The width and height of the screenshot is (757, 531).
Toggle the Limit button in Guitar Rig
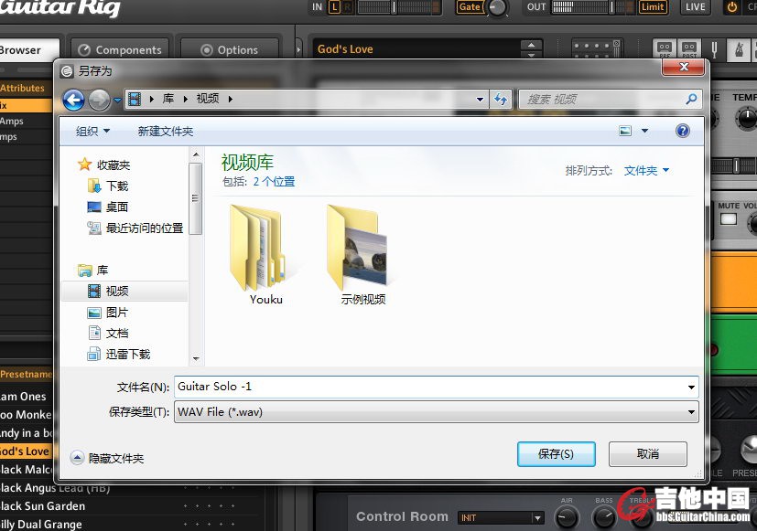[x=653, y=6]
